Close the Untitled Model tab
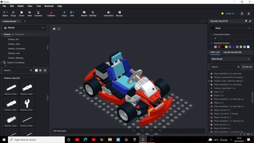Screen dimensions: 254x143 click(19, 21)
